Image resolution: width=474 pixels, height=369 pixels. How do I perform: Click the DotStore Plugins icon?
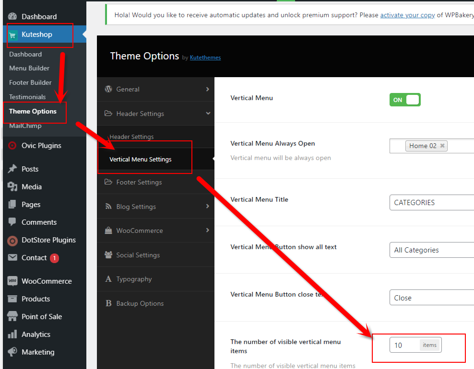click(x=12, y=241)
